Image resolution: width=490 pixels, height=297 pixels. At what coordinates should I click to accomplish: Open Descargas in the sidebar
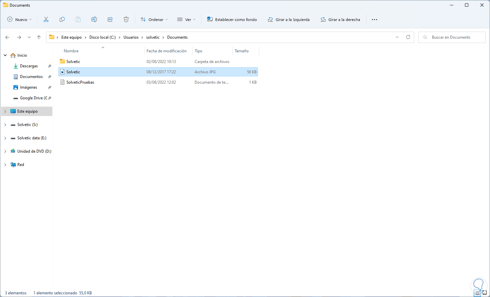[29, 66]
